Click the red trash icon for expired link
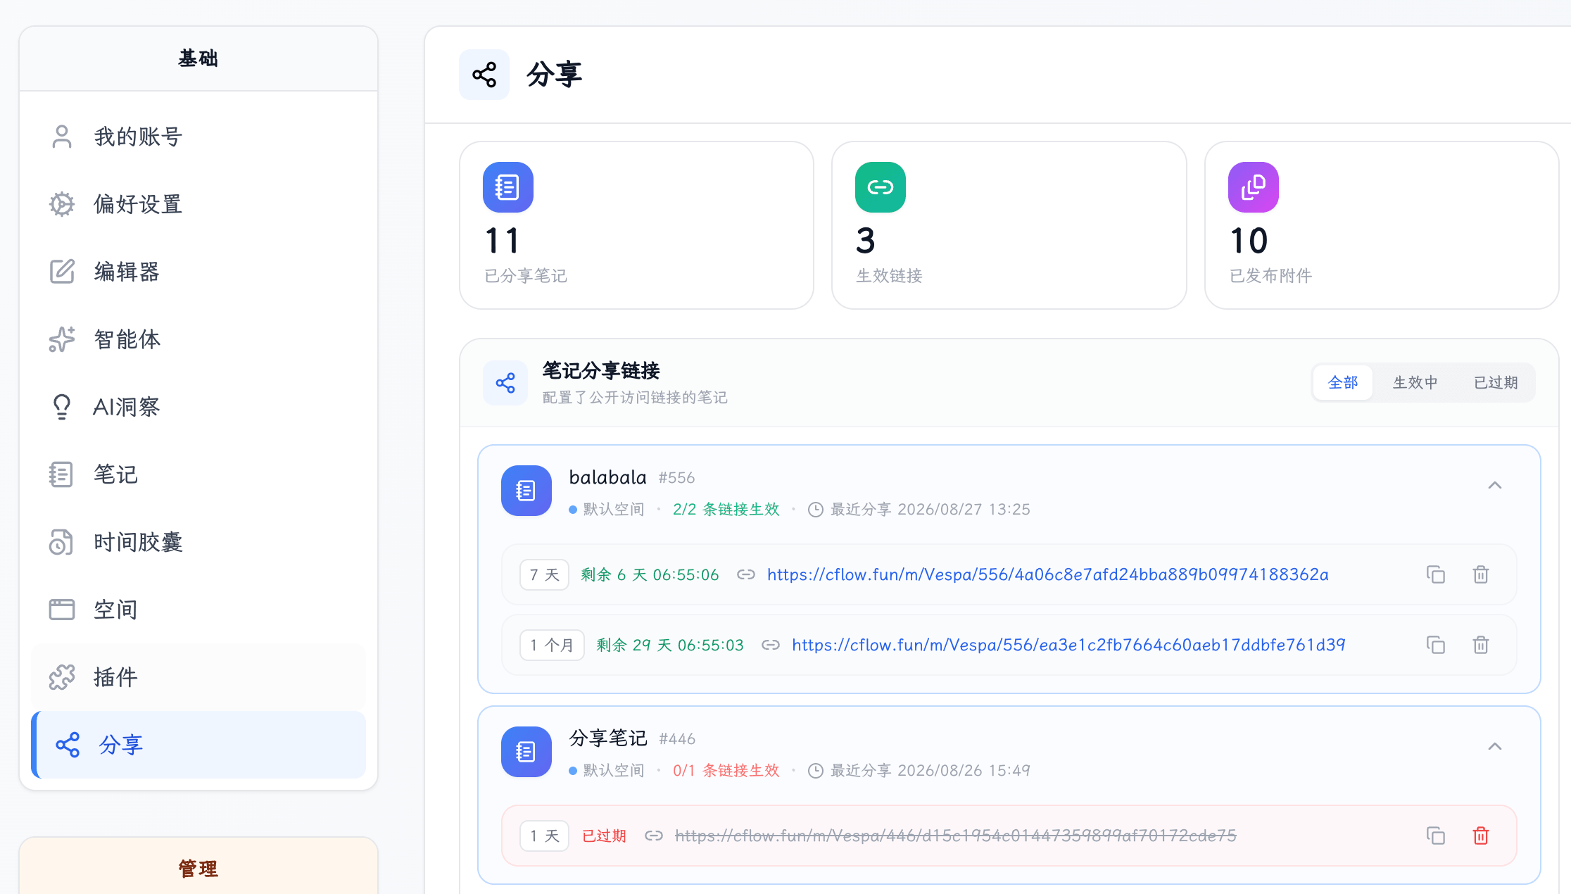Screen dimensions: 1571x894 (x=1481, y=836)
